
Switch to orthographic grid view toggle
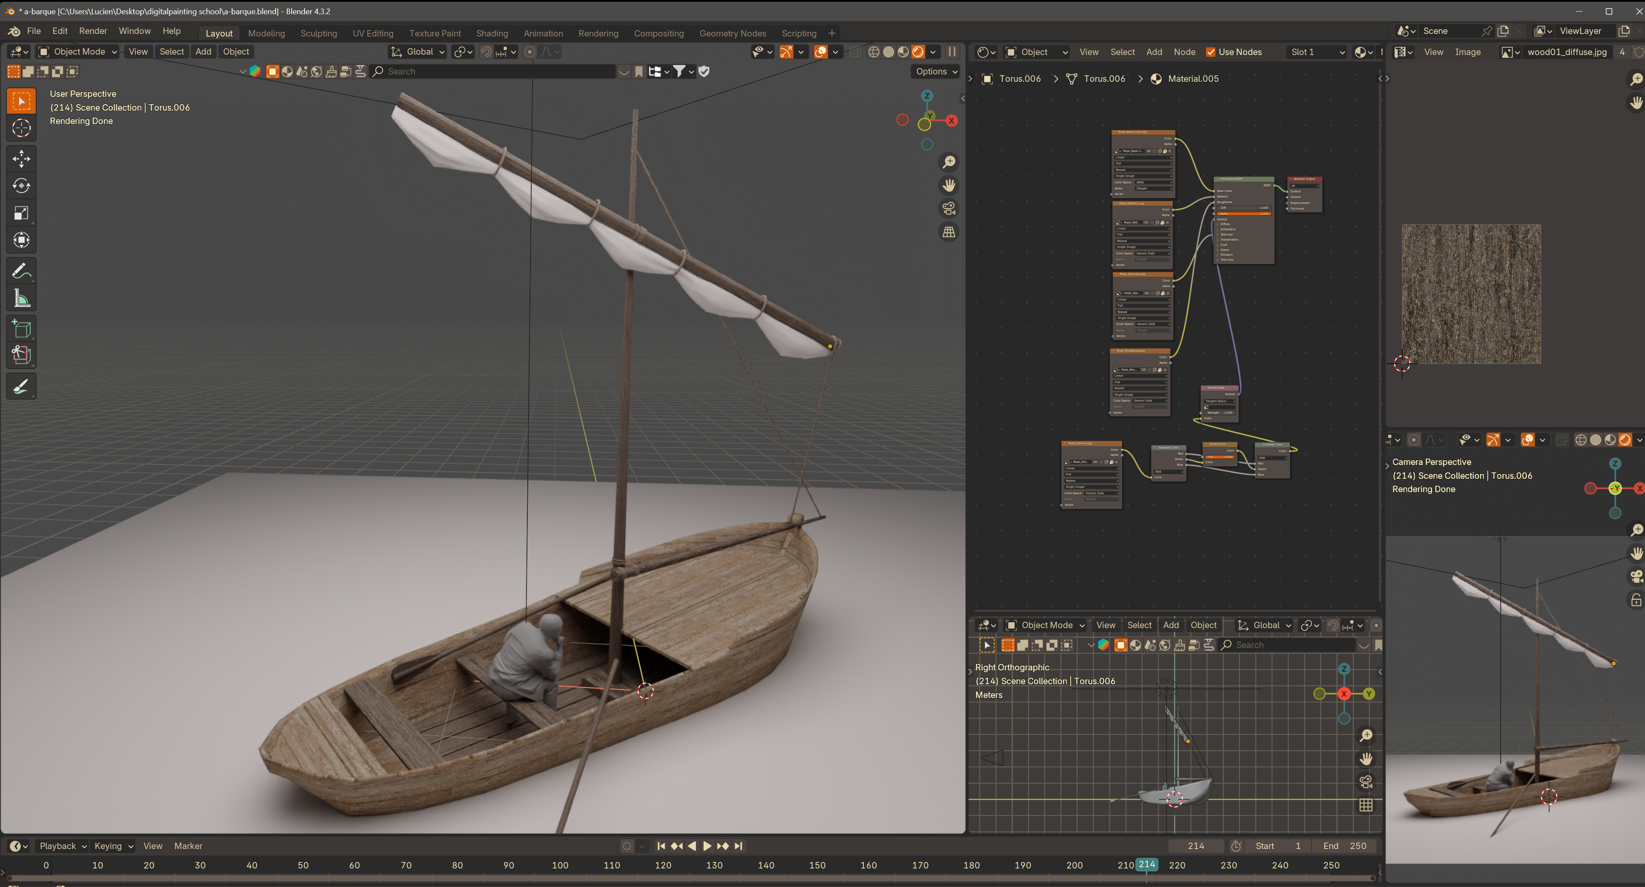(x=949, y=232)
